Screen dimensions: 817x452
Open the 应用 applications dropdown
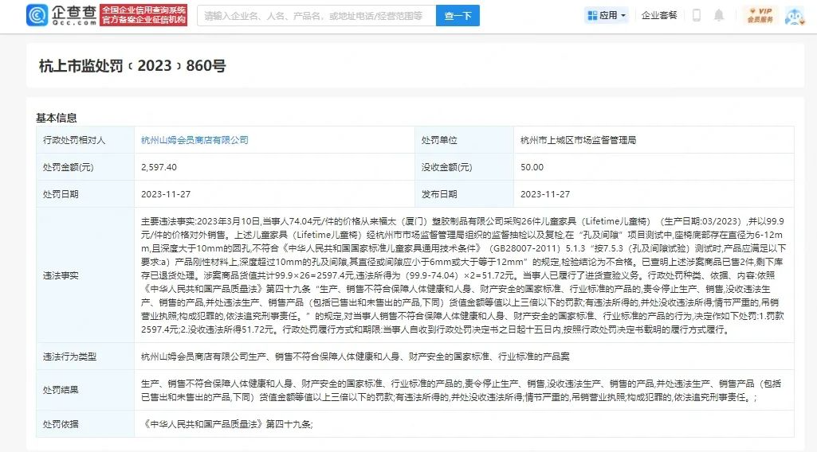pyautogui.click(x=607, y=15)
